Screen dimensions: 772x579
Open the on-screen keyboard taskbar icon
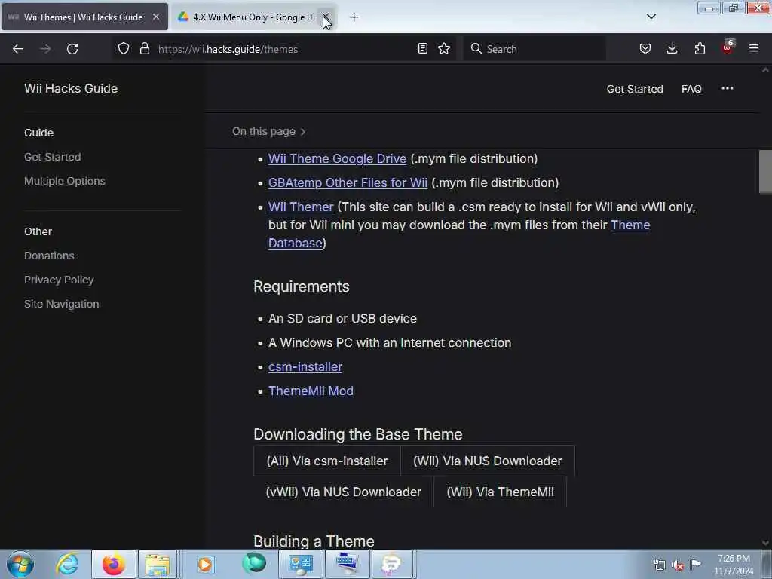point(347,564)
